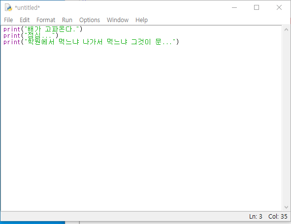Minimize the untitled editor window

pyautogui.click(x=234, y=7)
